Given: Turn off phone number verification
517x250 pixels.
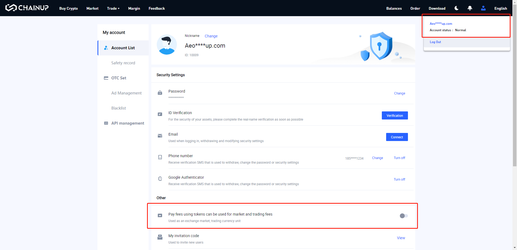Looking at the screenshot, I should click(399, 158).
